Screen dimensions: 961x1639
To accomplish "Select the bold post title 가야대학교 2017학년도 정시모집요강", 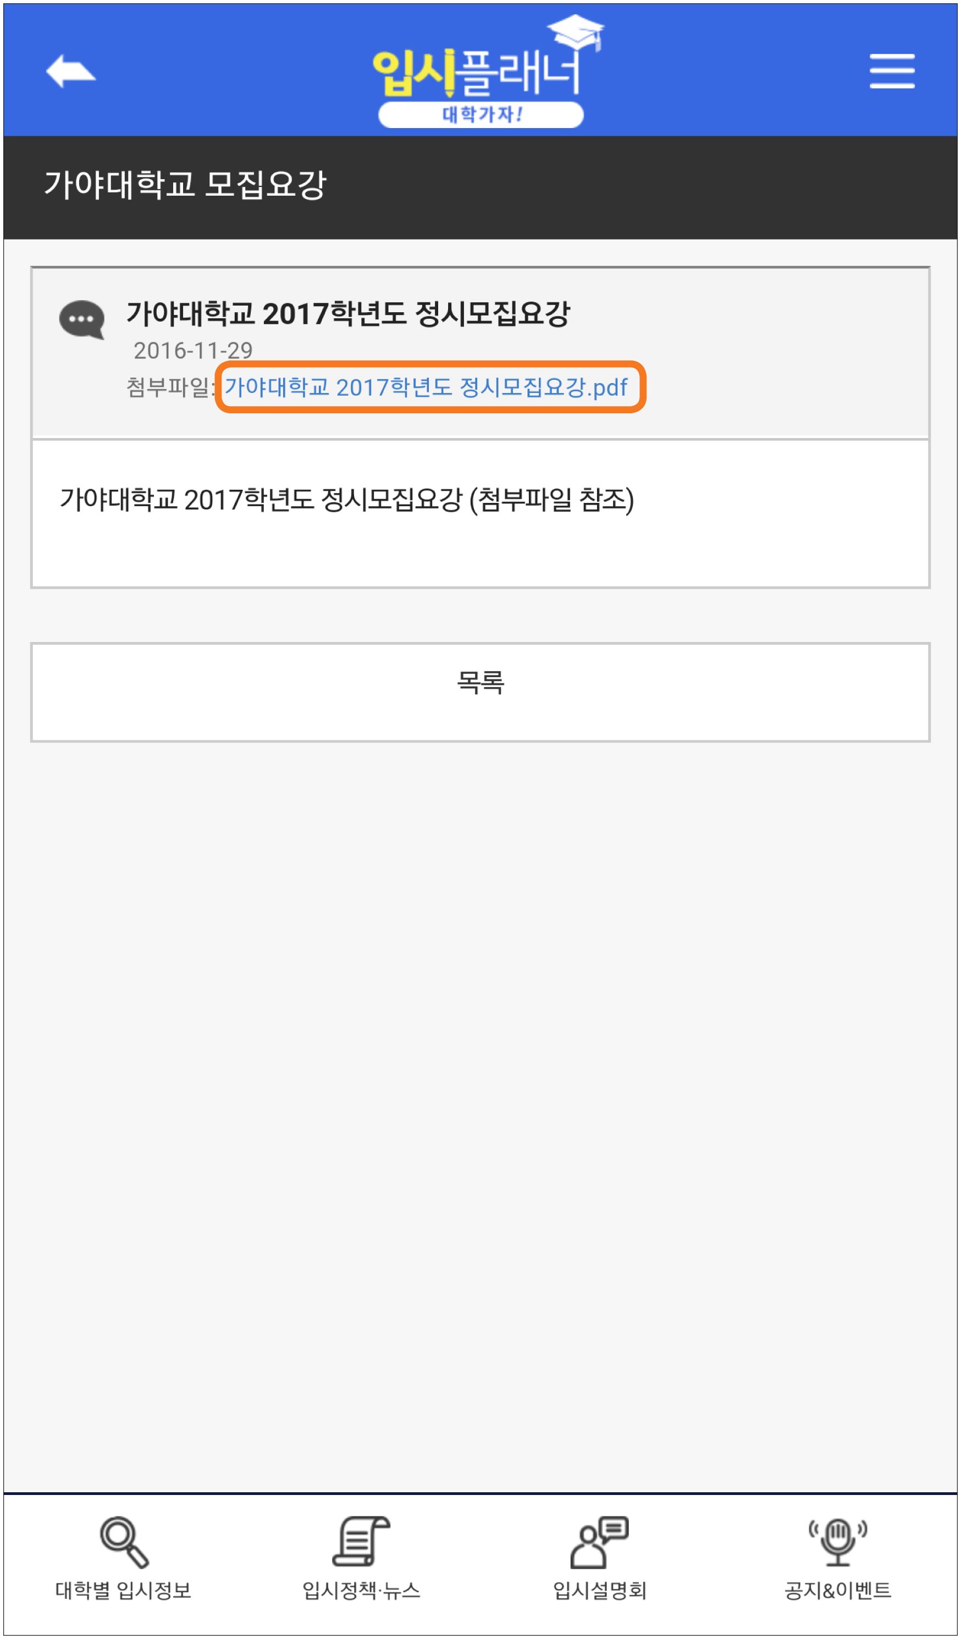I will pyautogui.click(x=348, y=313).
